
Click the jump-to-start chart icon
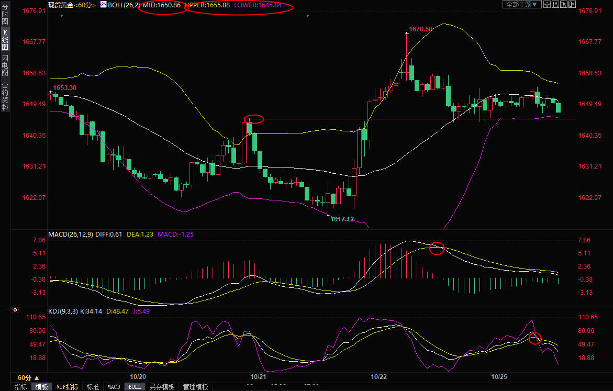coord(555,4)
